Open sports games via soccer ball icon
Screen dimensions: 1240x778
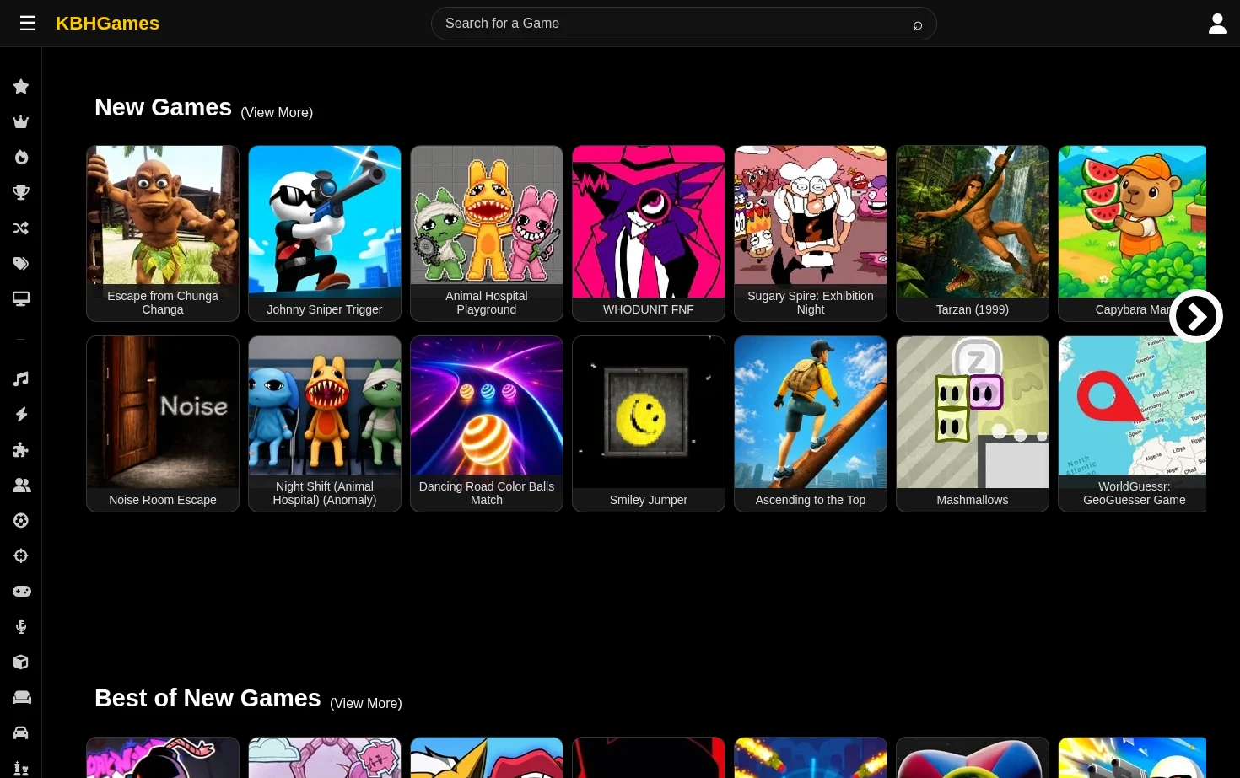pos(21,521)
